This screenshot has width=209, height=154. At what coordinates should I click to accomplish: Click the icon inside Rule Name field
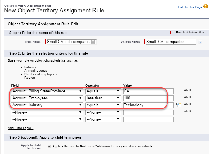(93, 42)
